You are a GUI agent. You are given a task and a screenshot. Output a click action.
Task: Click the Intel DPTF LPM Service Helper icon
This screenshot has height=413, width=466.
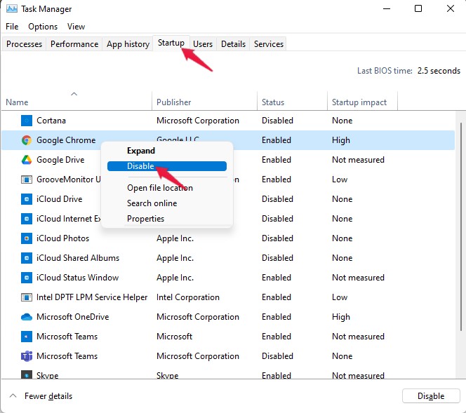(x=27, y=297)
